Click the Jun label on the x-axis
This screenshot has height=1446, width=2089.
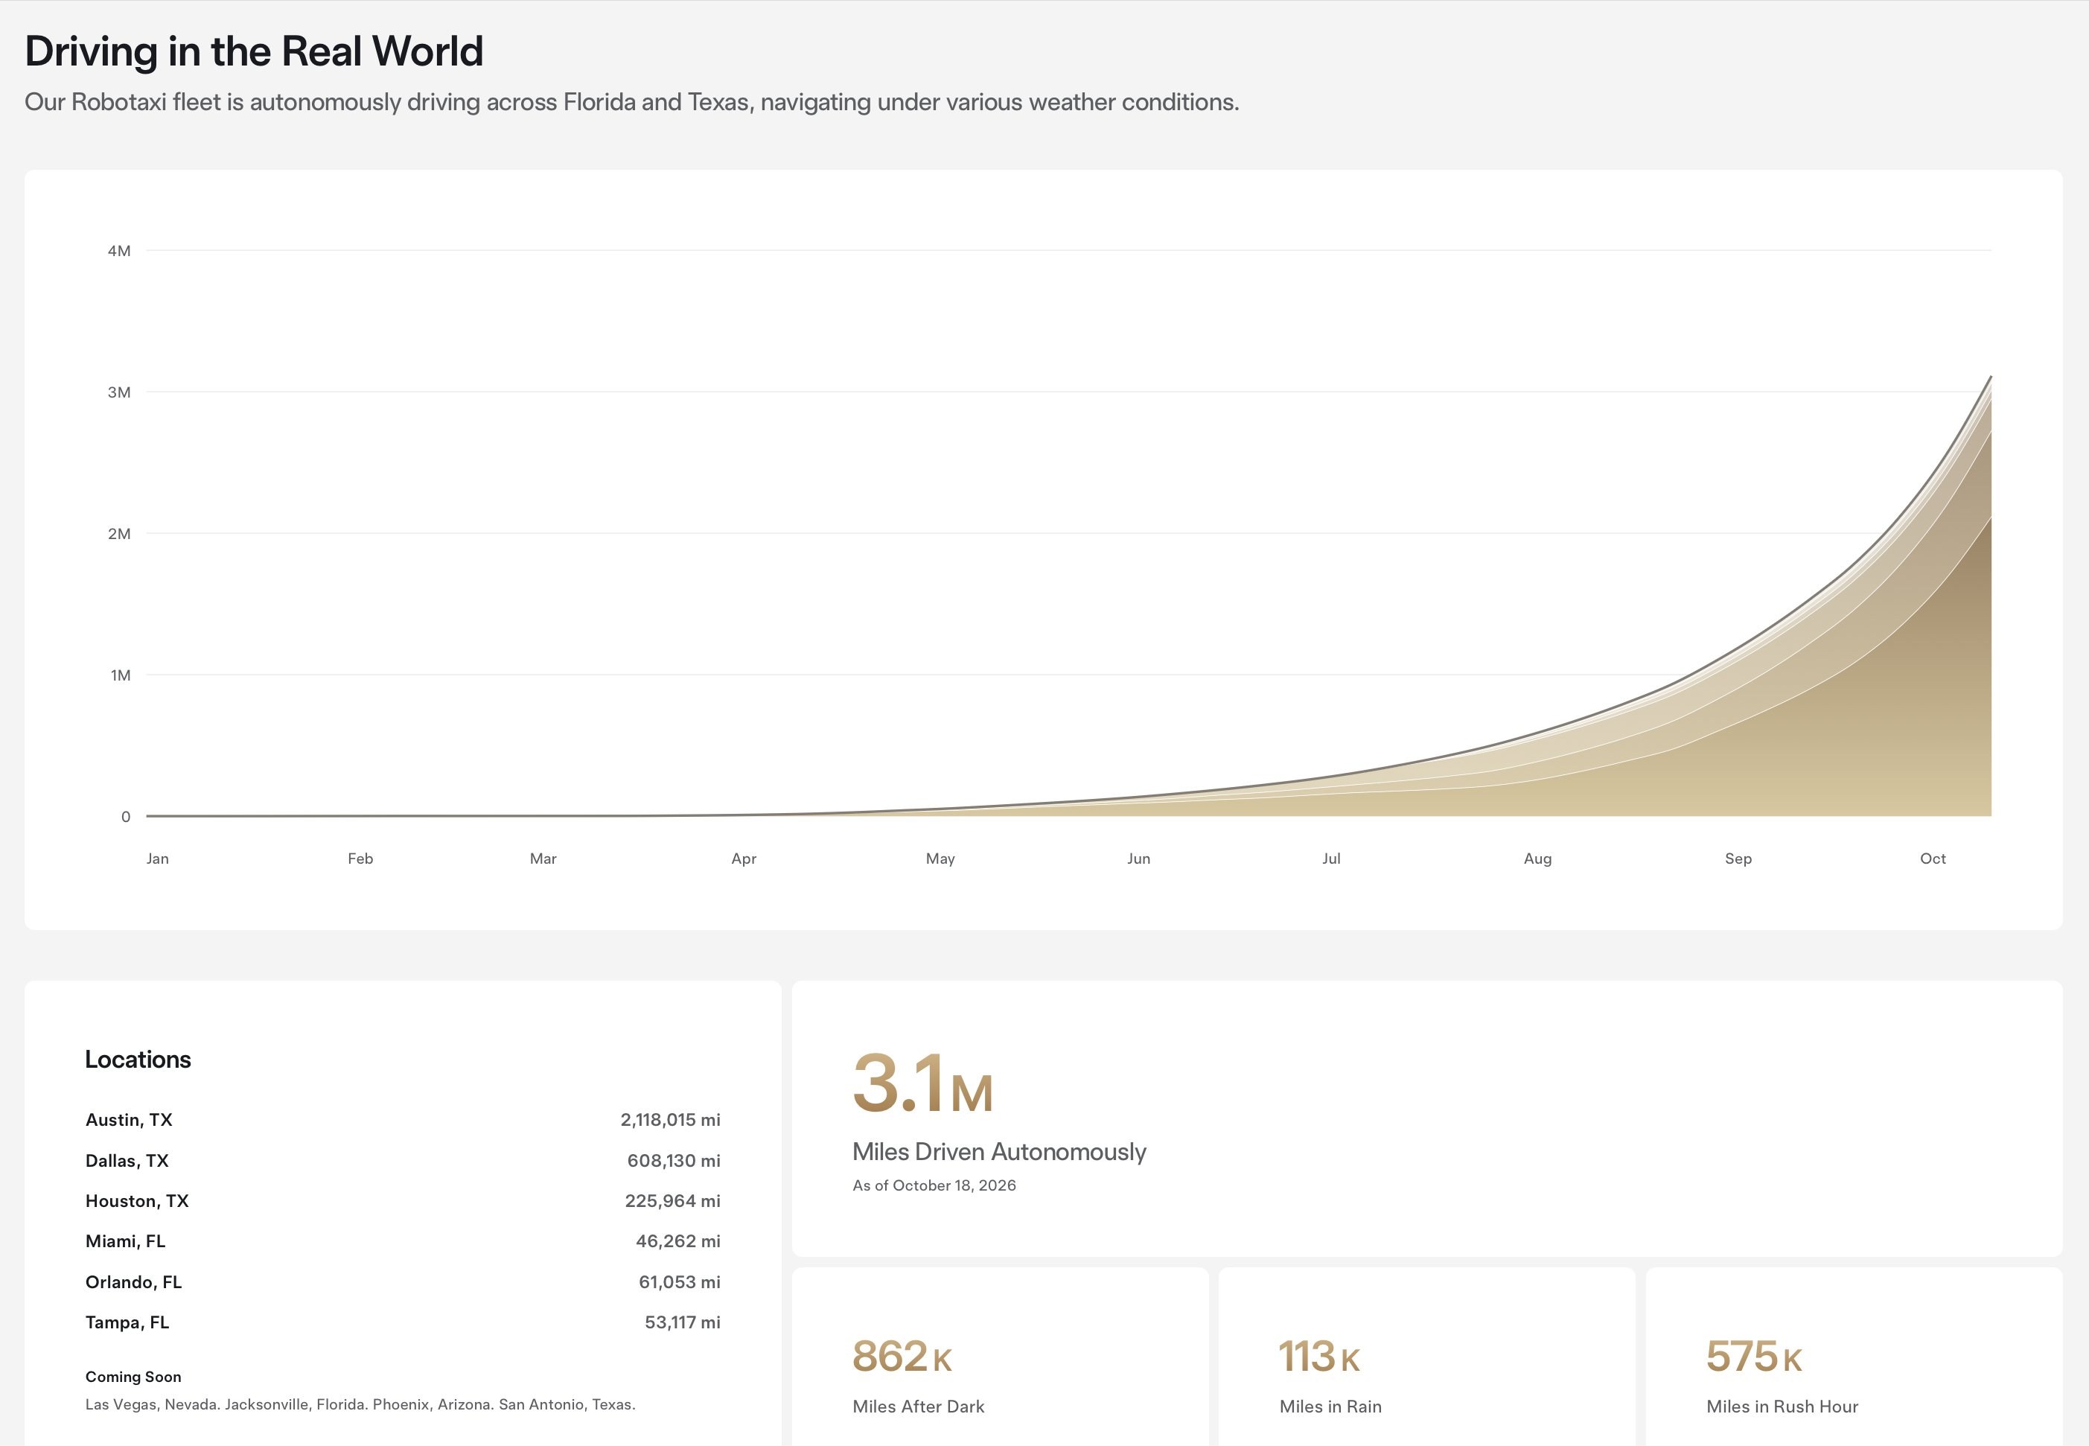click(1139, 858)
